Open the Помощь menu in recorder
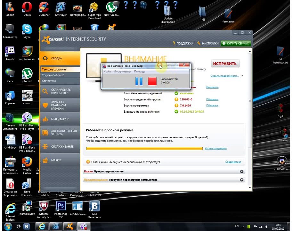The image size is (292, 231). (x=140, y=72)
